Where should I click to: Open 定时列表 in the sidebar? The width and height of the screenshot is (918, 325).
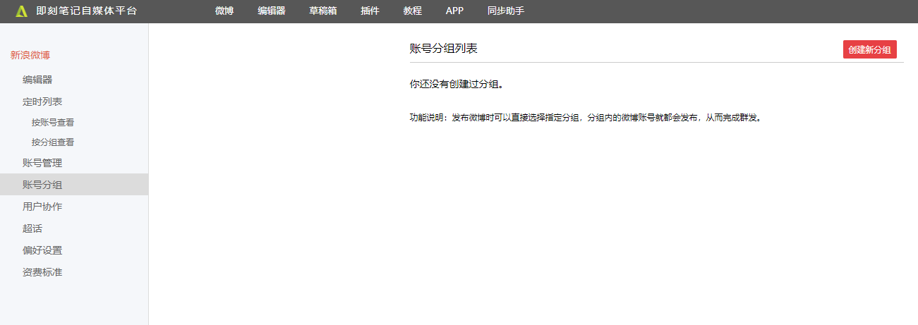click(x=42, y=102)
